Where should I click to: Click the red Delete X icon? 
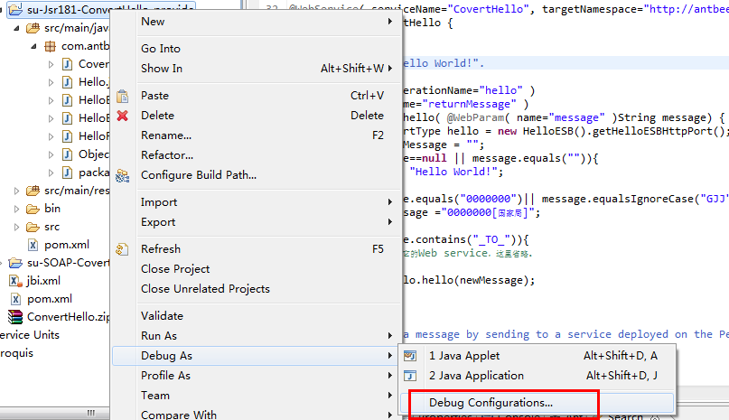click(x=123, y=116)
